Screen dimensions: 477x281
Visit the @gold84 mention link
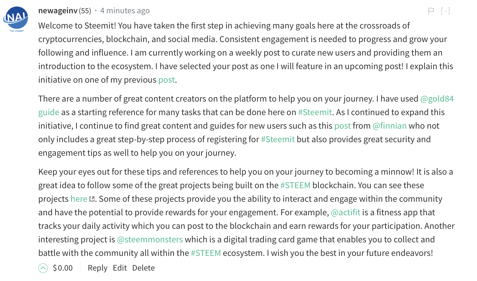pyautogui.click(x=437, y=99)
